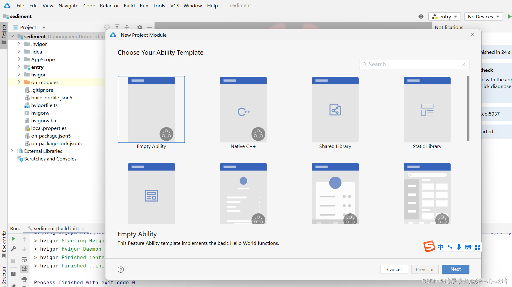Hide the Project tool window
This screenshot has height=287, width=512.
[150, 27]
